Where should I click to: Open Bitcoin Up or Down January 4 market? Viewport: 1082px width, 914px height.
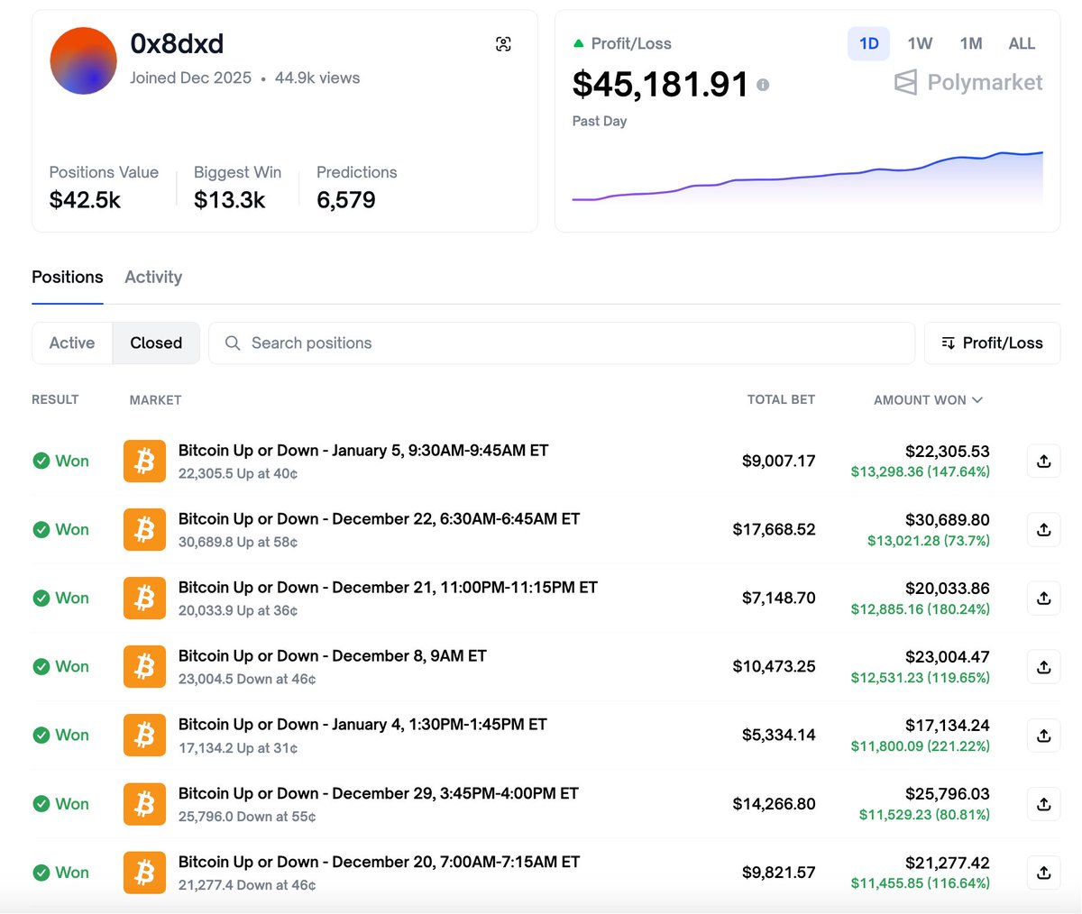(x=362, y=724)
